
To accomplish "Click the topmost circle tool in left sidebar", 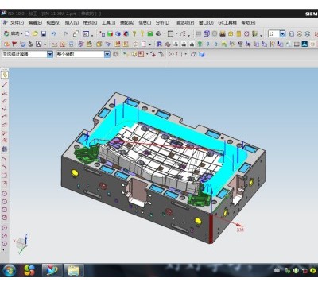I will [x=5, y=194].
